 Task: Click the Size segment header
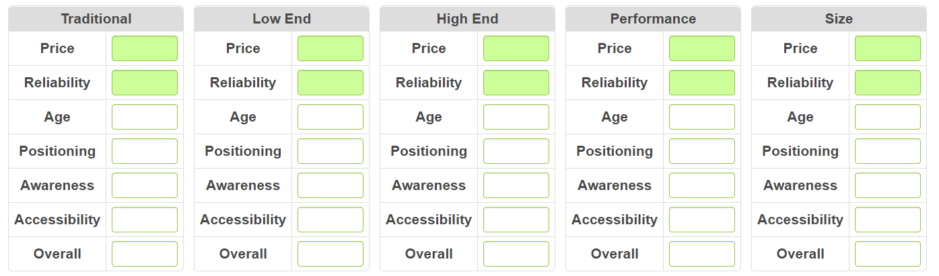pos(839,19)
